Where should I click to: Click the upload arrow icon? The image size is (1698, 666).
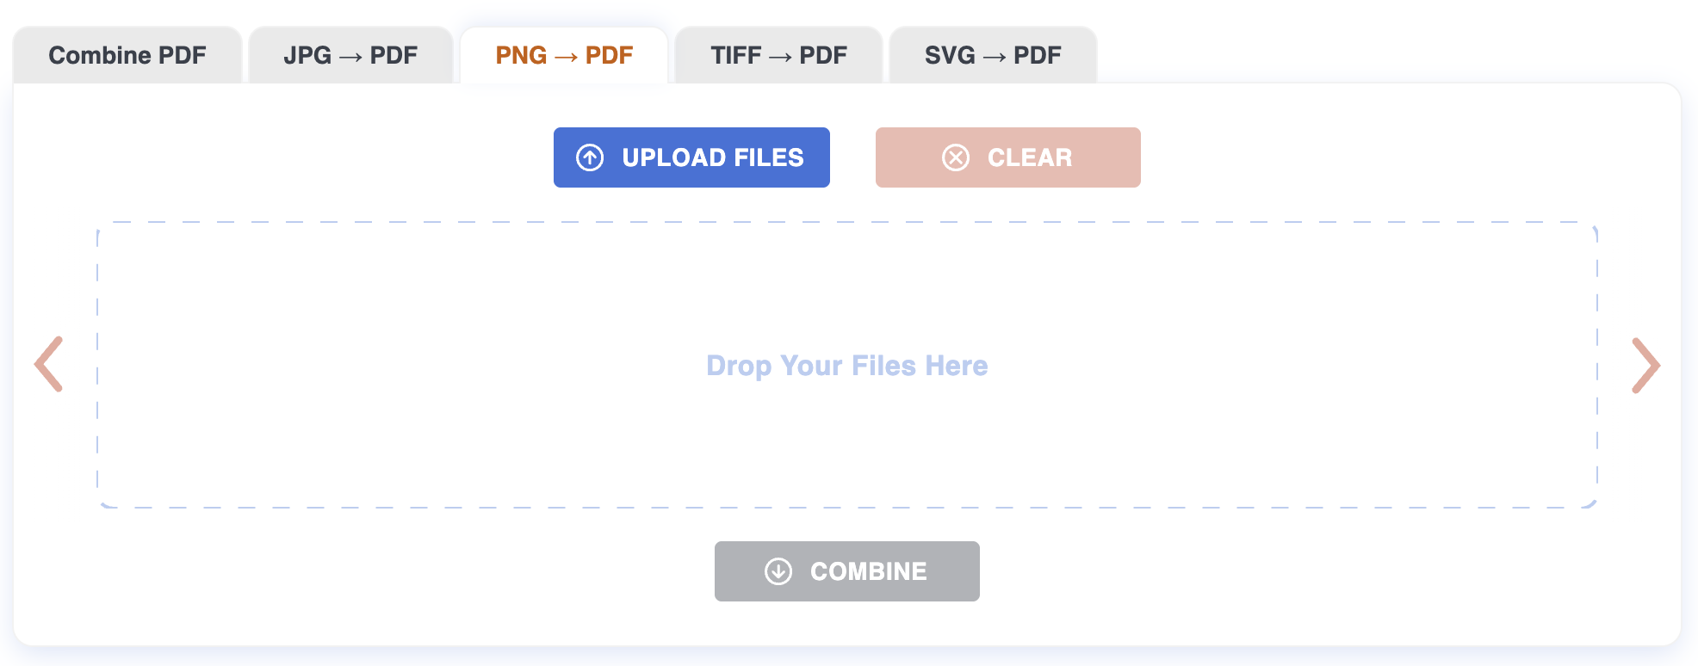(590, 157)
